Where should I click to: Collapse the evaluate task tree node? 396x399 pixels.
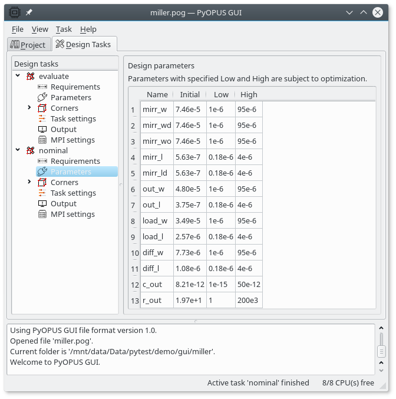click(18, 76)
